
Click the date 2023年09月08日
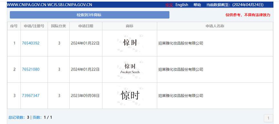85,96
